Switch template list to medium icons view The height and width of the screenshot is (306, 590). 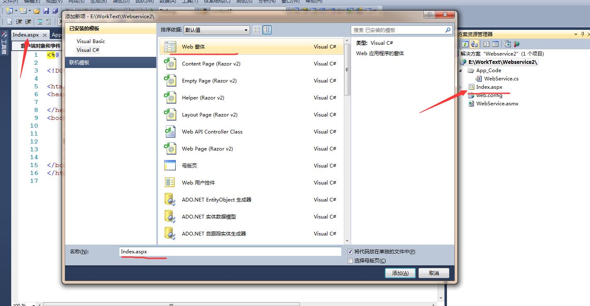[x=267, y=30]
